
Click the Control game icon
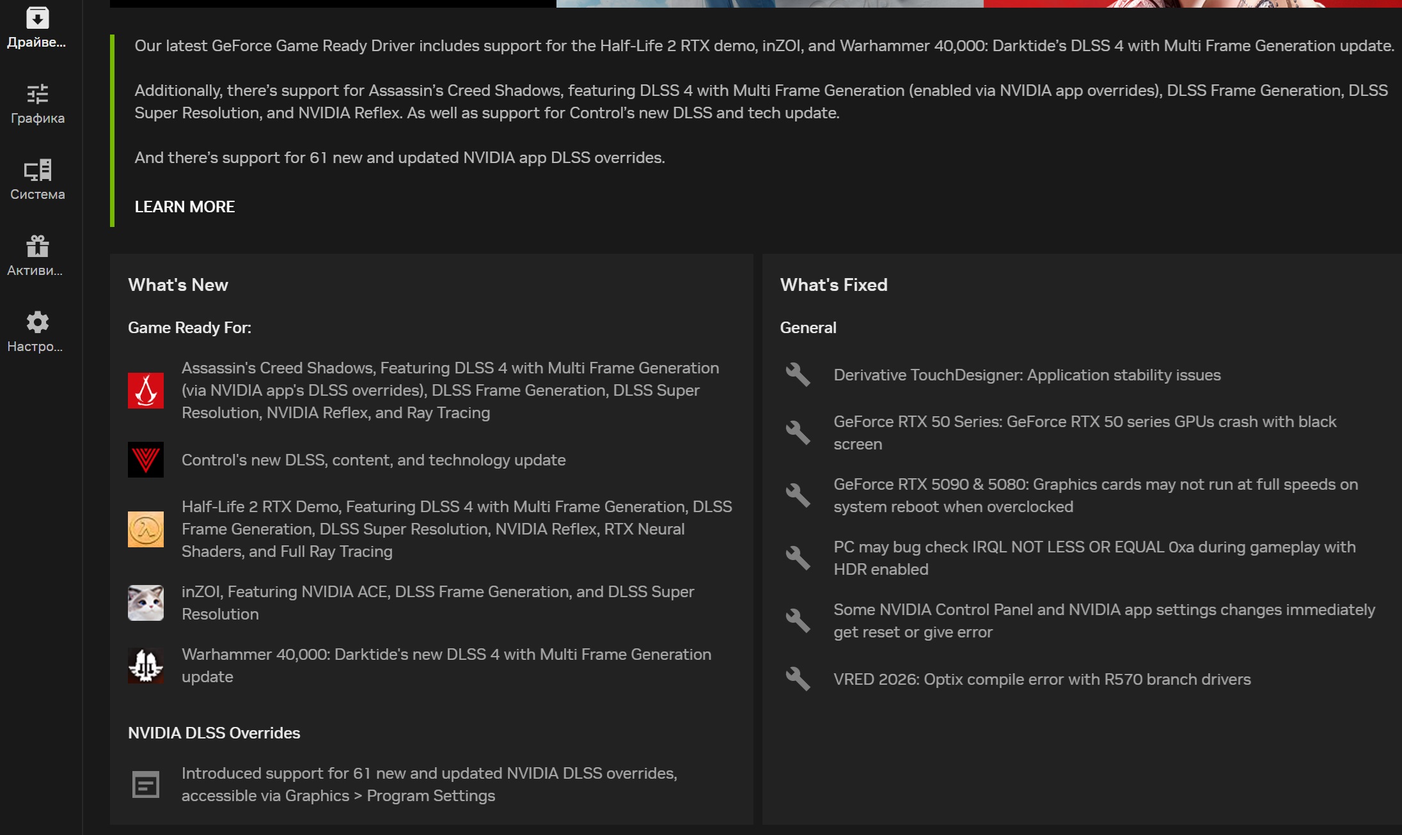tap(146, 460)
